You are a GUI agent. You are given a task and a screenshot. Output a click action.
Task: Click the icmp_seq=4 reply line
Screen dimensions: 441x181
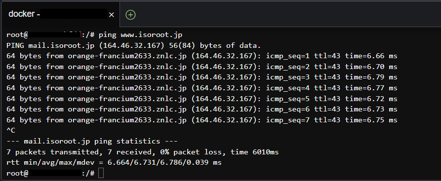(201, 88)
